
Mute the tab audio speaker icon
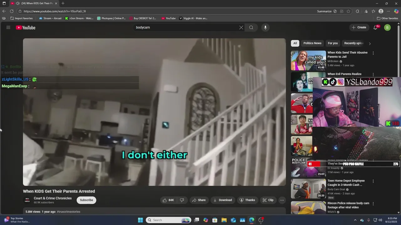[18, 3]
